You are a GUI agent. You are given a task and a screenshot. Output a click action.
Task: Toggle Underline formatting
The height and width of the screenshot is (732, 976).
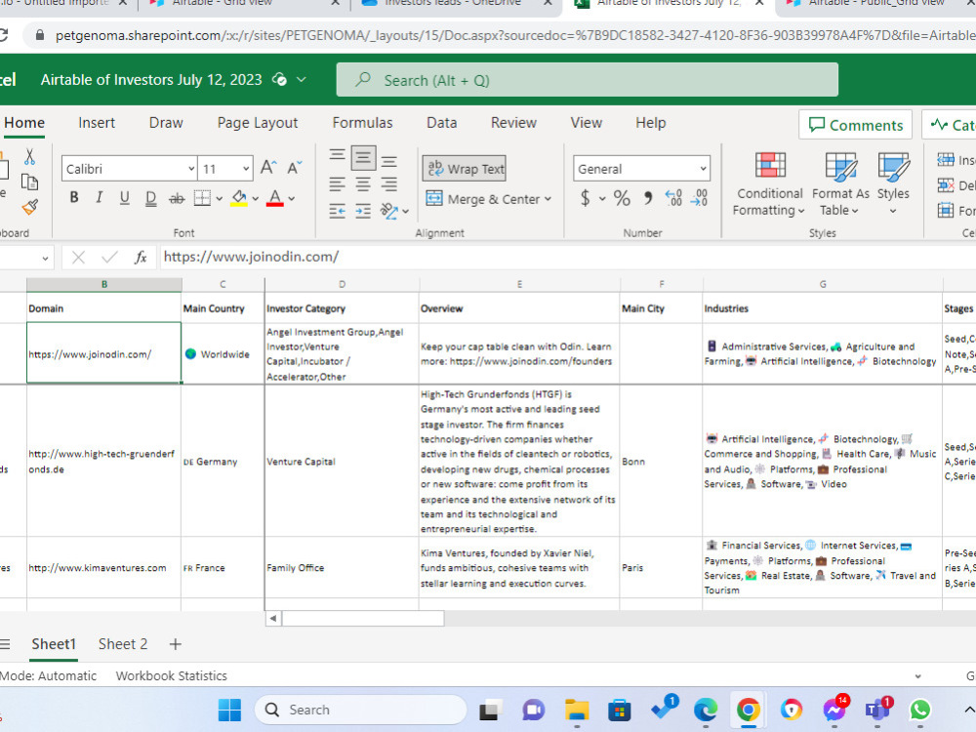(125, 198)
